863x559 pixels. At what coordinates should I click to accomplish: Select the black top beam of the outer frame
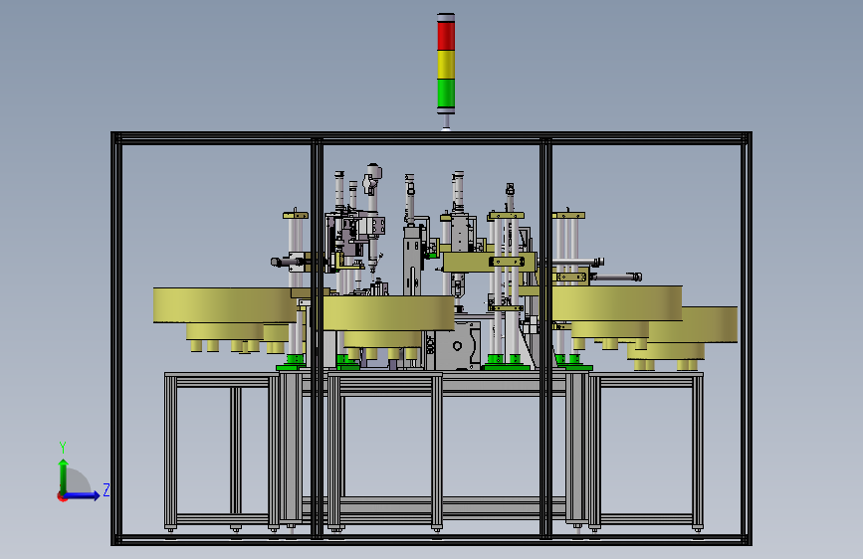432,138
